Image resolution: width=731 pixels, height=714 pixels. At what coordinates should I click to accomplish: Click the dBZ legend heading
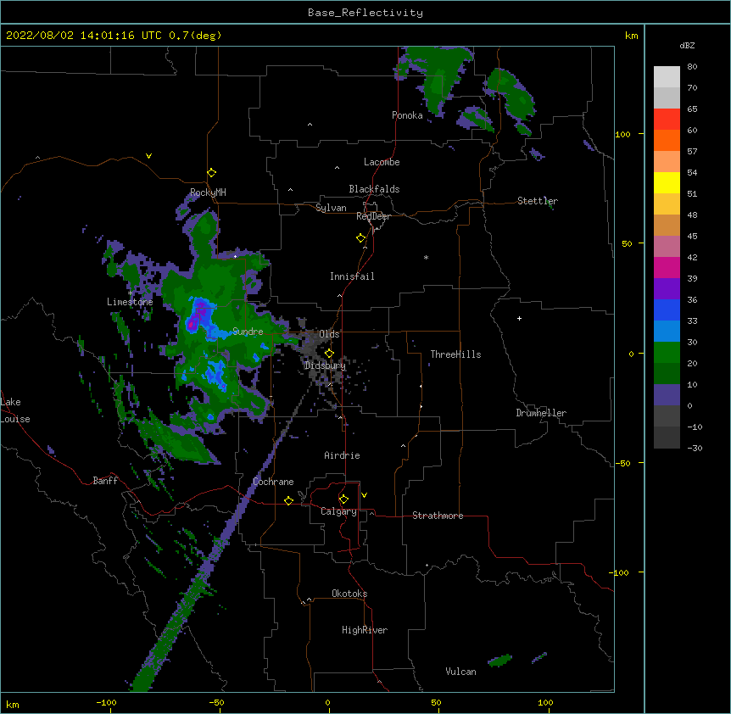coord(687,46)
